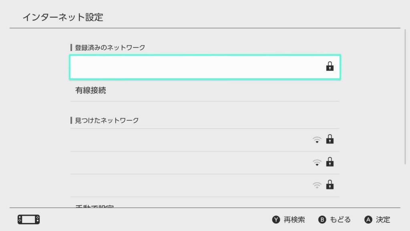This screenshot has height=231, width=410.
Task: Click Wi-Fi signal icon of second found network
Action: pos(317,163)
